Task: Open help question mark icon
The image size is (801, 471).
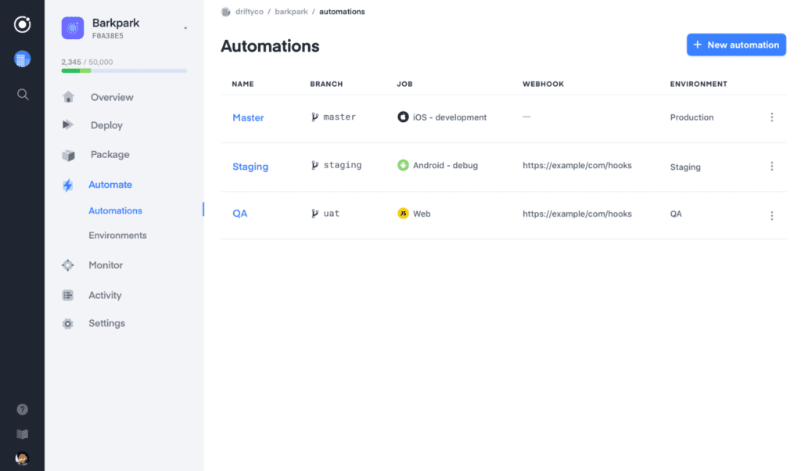Action: pos(22,409)
